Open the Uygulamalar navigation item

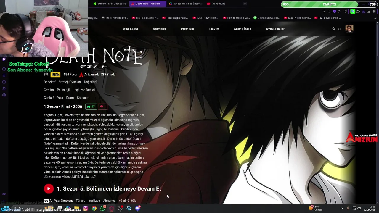pyautogui.click(x=275, y=29)
